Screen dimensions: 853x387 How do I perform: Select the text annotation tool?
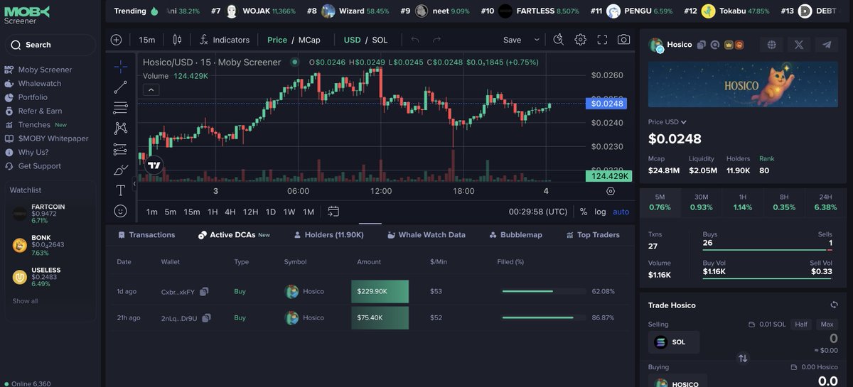(x=120, y=190)
